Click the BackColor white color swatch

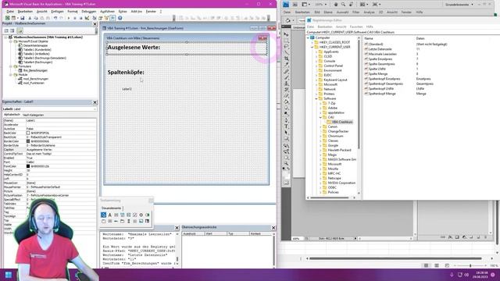28,133
